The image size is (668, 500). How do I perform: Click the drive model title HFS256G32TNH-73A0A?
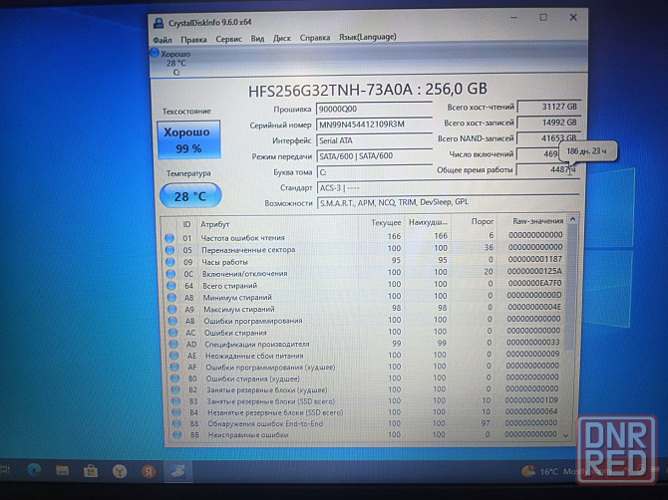click(x=330, y=91)
